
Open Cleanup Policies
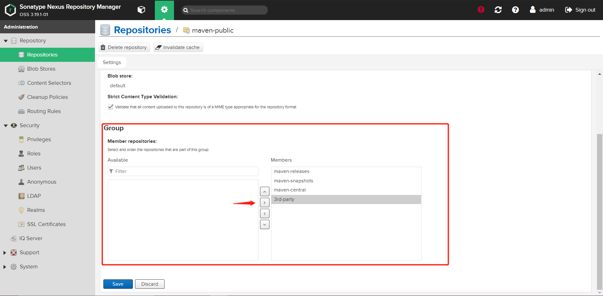click(47, 97)
